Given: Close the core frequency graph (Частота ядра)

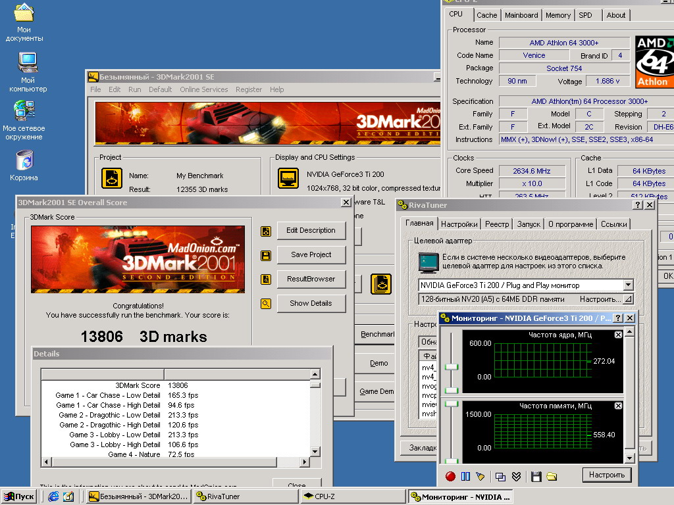Looking at the screenshot, I should coord(618,335).
